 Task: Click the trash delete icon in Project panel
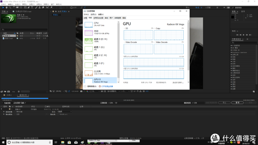pos(19,92)
